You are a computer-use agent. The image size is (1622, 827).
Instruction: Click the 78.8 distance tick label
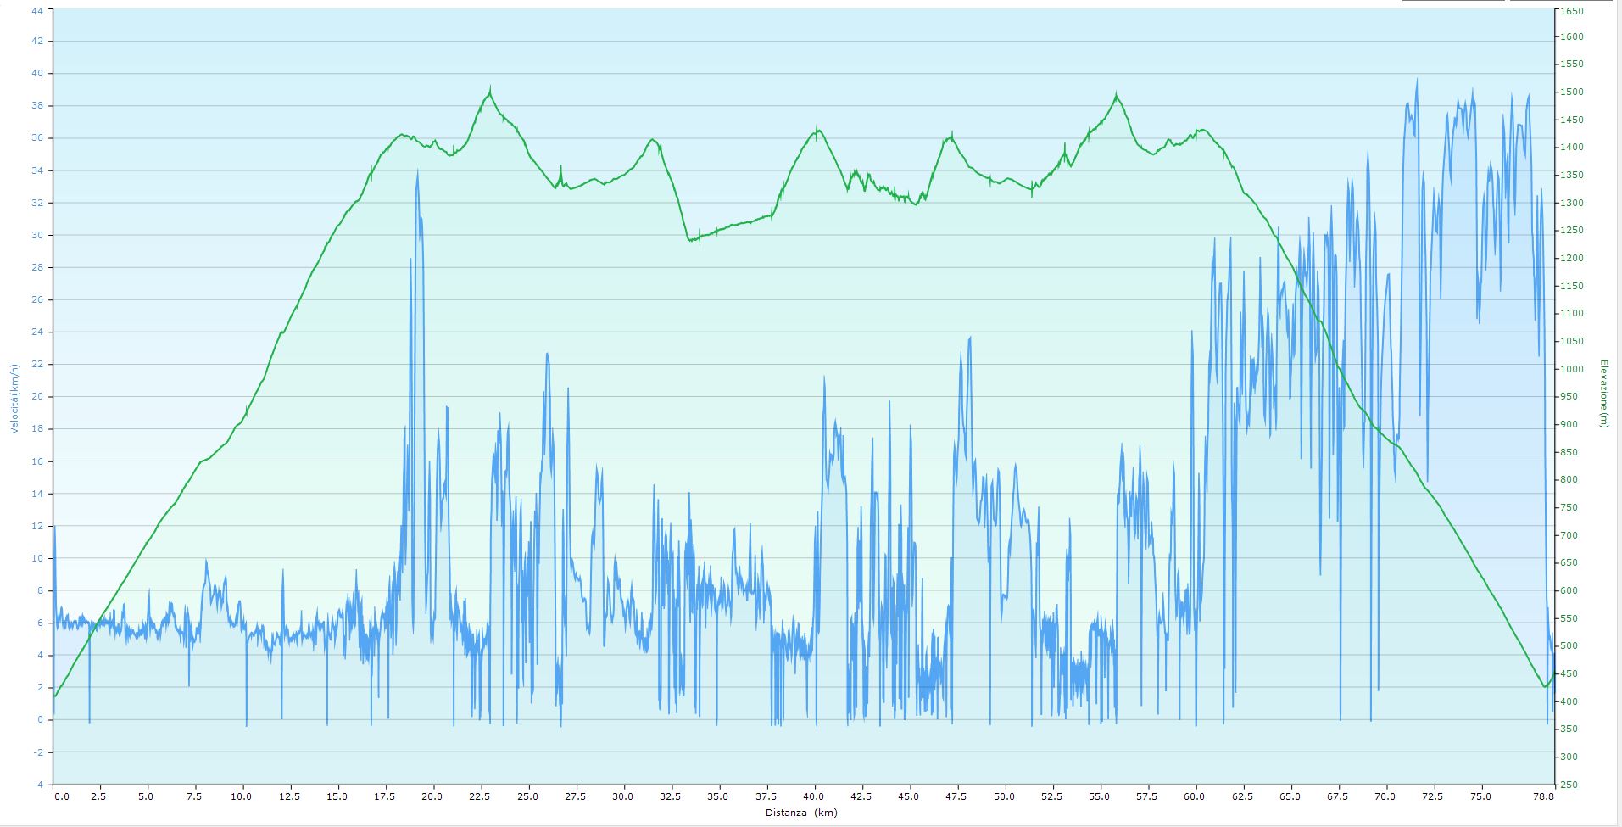pos(1544,797)
